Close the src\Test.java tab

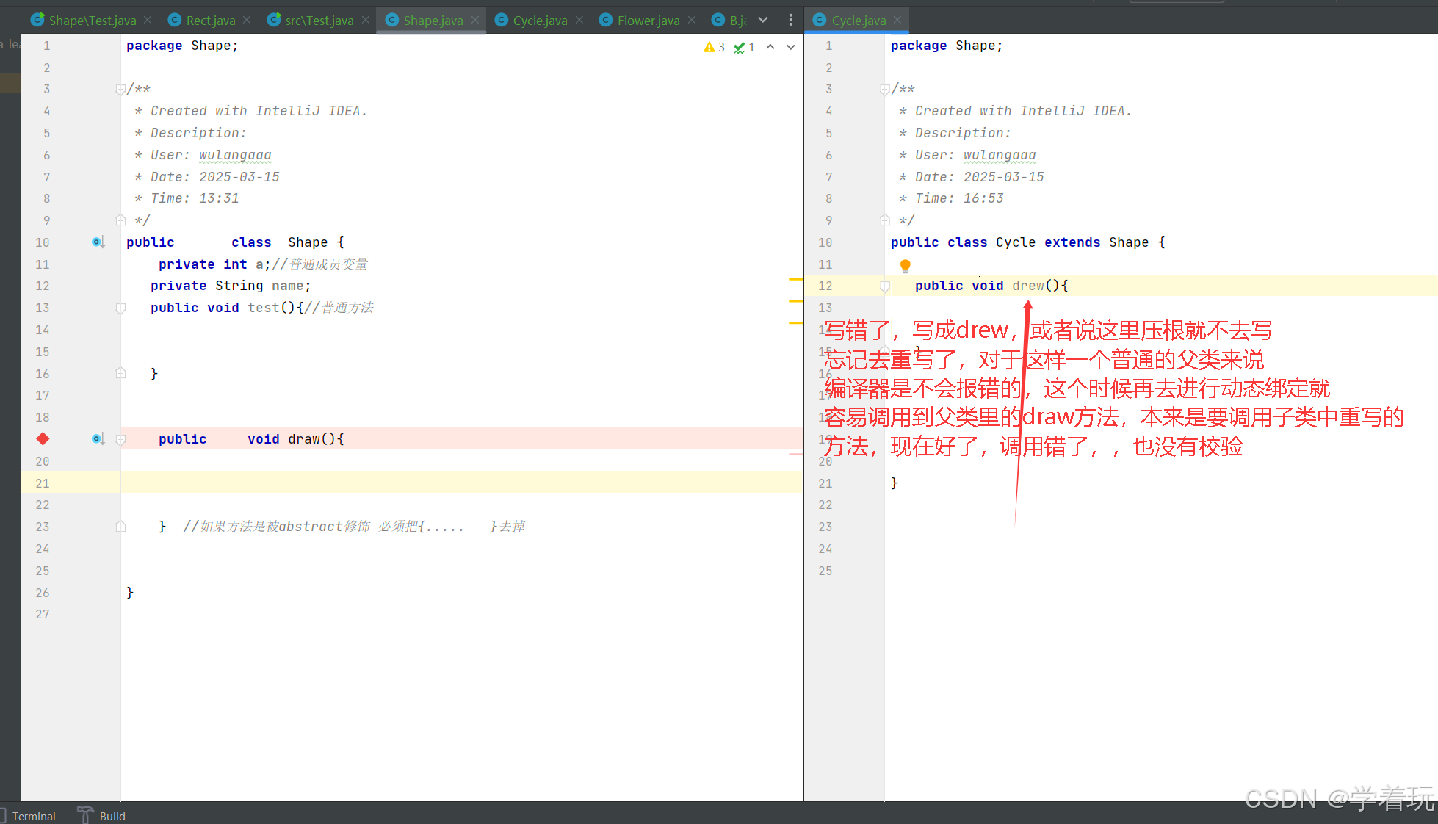366,20
